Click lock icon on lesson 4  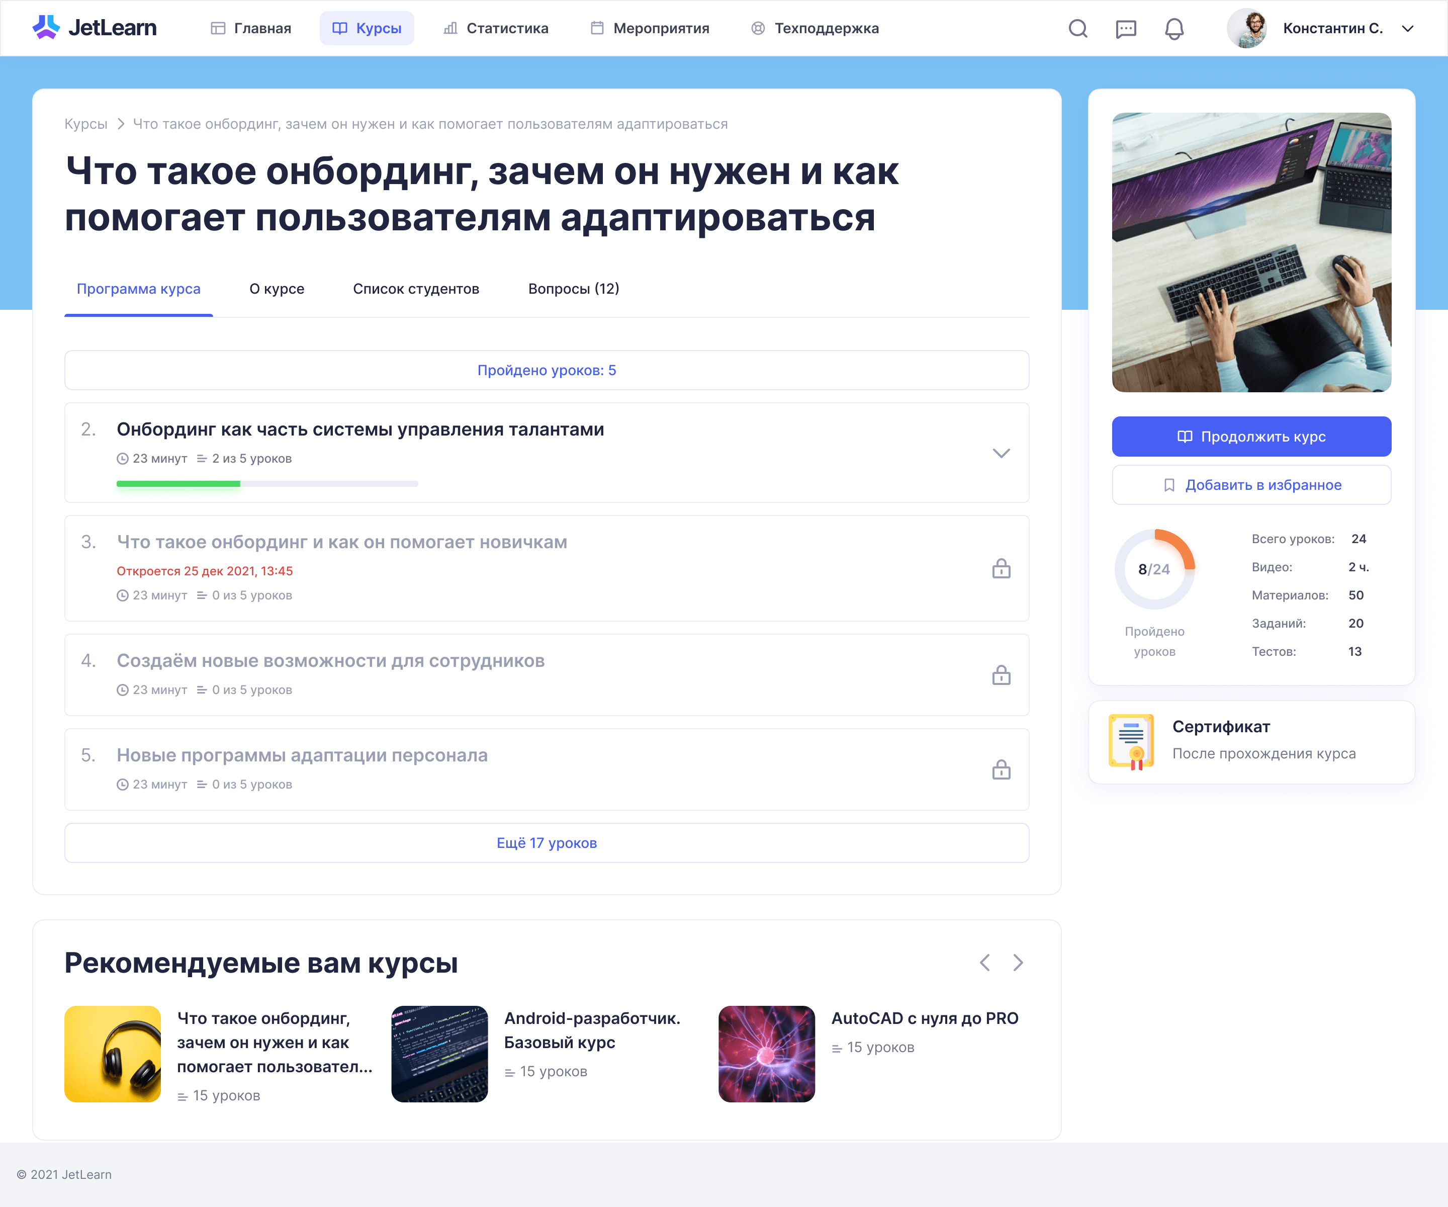click(1001, 675)
